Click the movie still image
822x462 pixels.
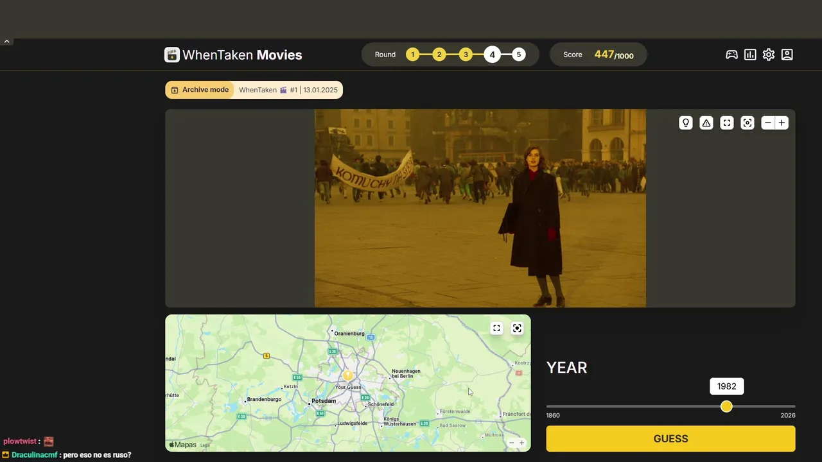[x=480, y=208]
